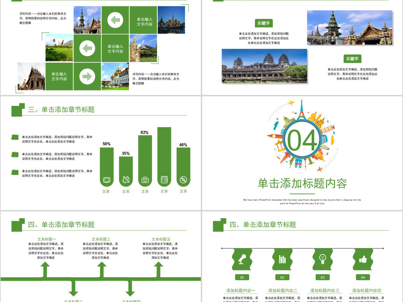
Task: Click the 单击输入文字内容 tile beside the wooden temple photo
Action: (59, 76)
